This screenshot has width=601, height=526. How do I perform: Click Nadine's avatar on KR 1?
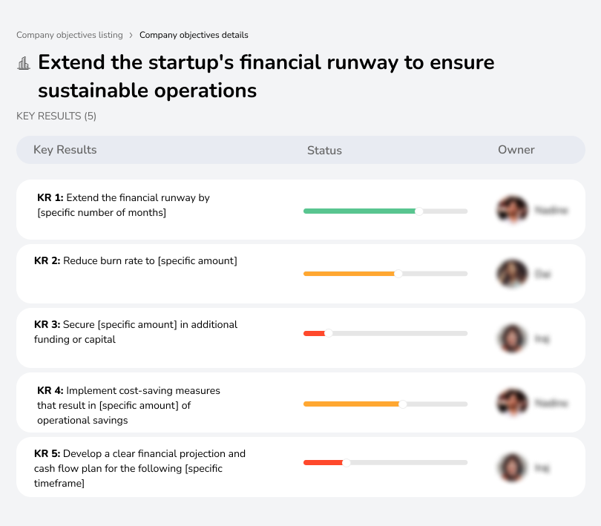(512, 210)
